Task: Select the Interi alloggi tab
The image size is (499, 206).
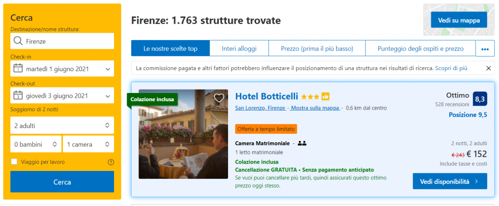Action: pos(239,49)
